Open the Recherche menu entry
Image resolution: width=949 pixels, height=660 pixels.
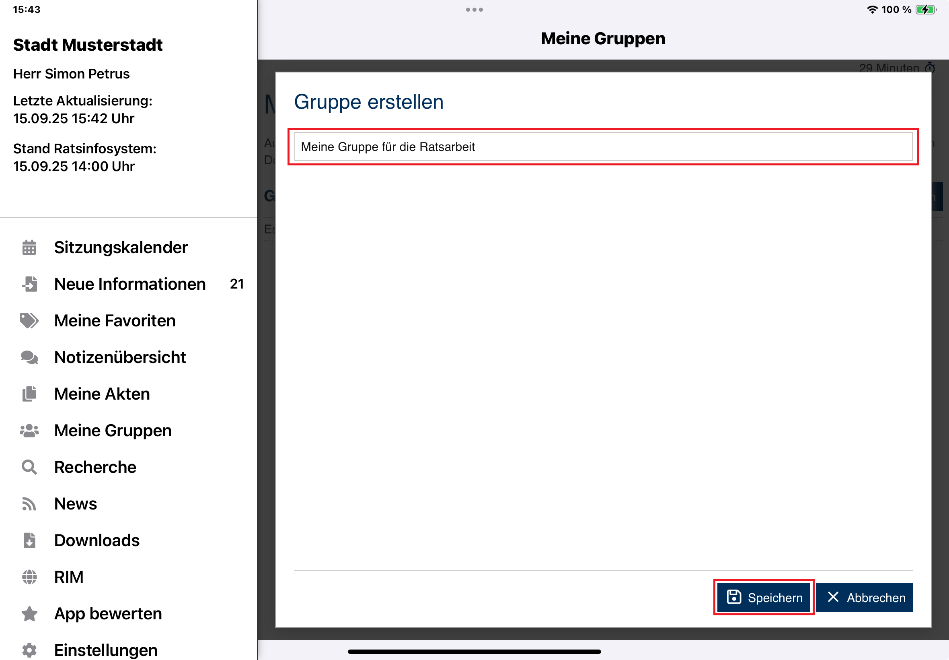pyautogui.click(x=95, y=467)
